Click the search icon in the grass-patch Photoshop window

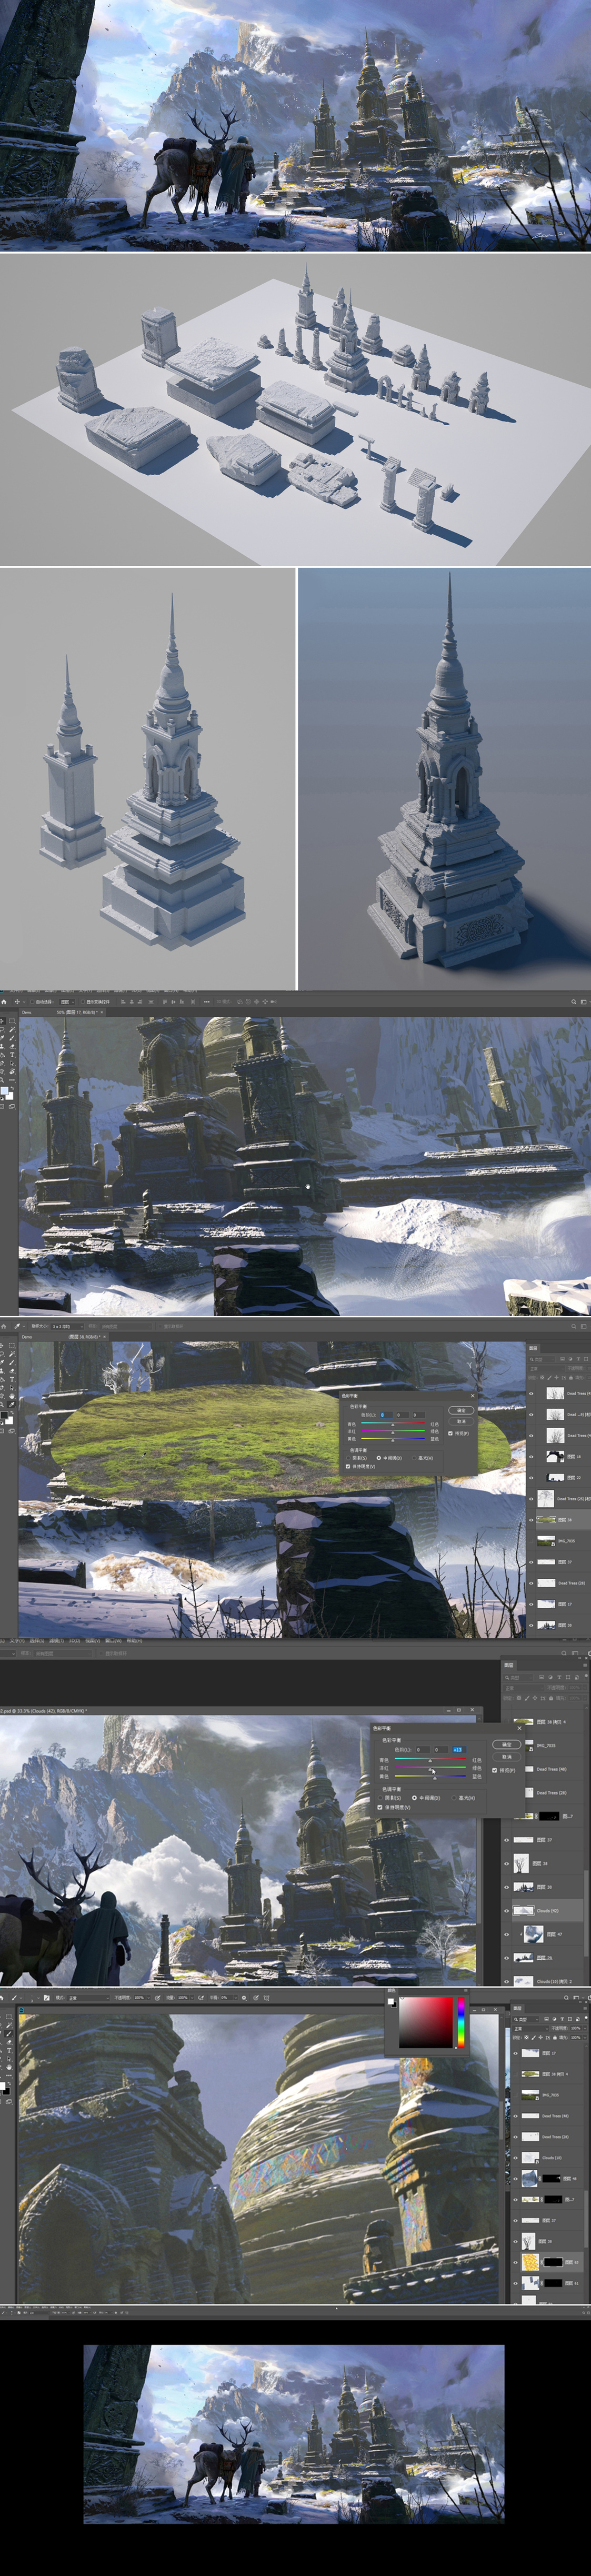click(x=573, y=1326)
